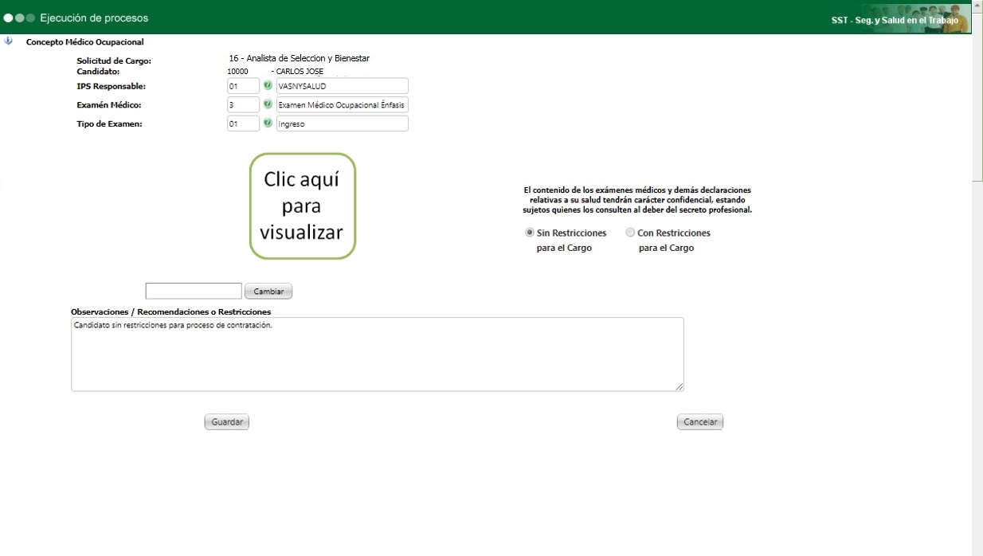Screen dimensions: 983x556
Task: Click the 'Concepto Médico Ocupacional' heading
Action: 85,41
